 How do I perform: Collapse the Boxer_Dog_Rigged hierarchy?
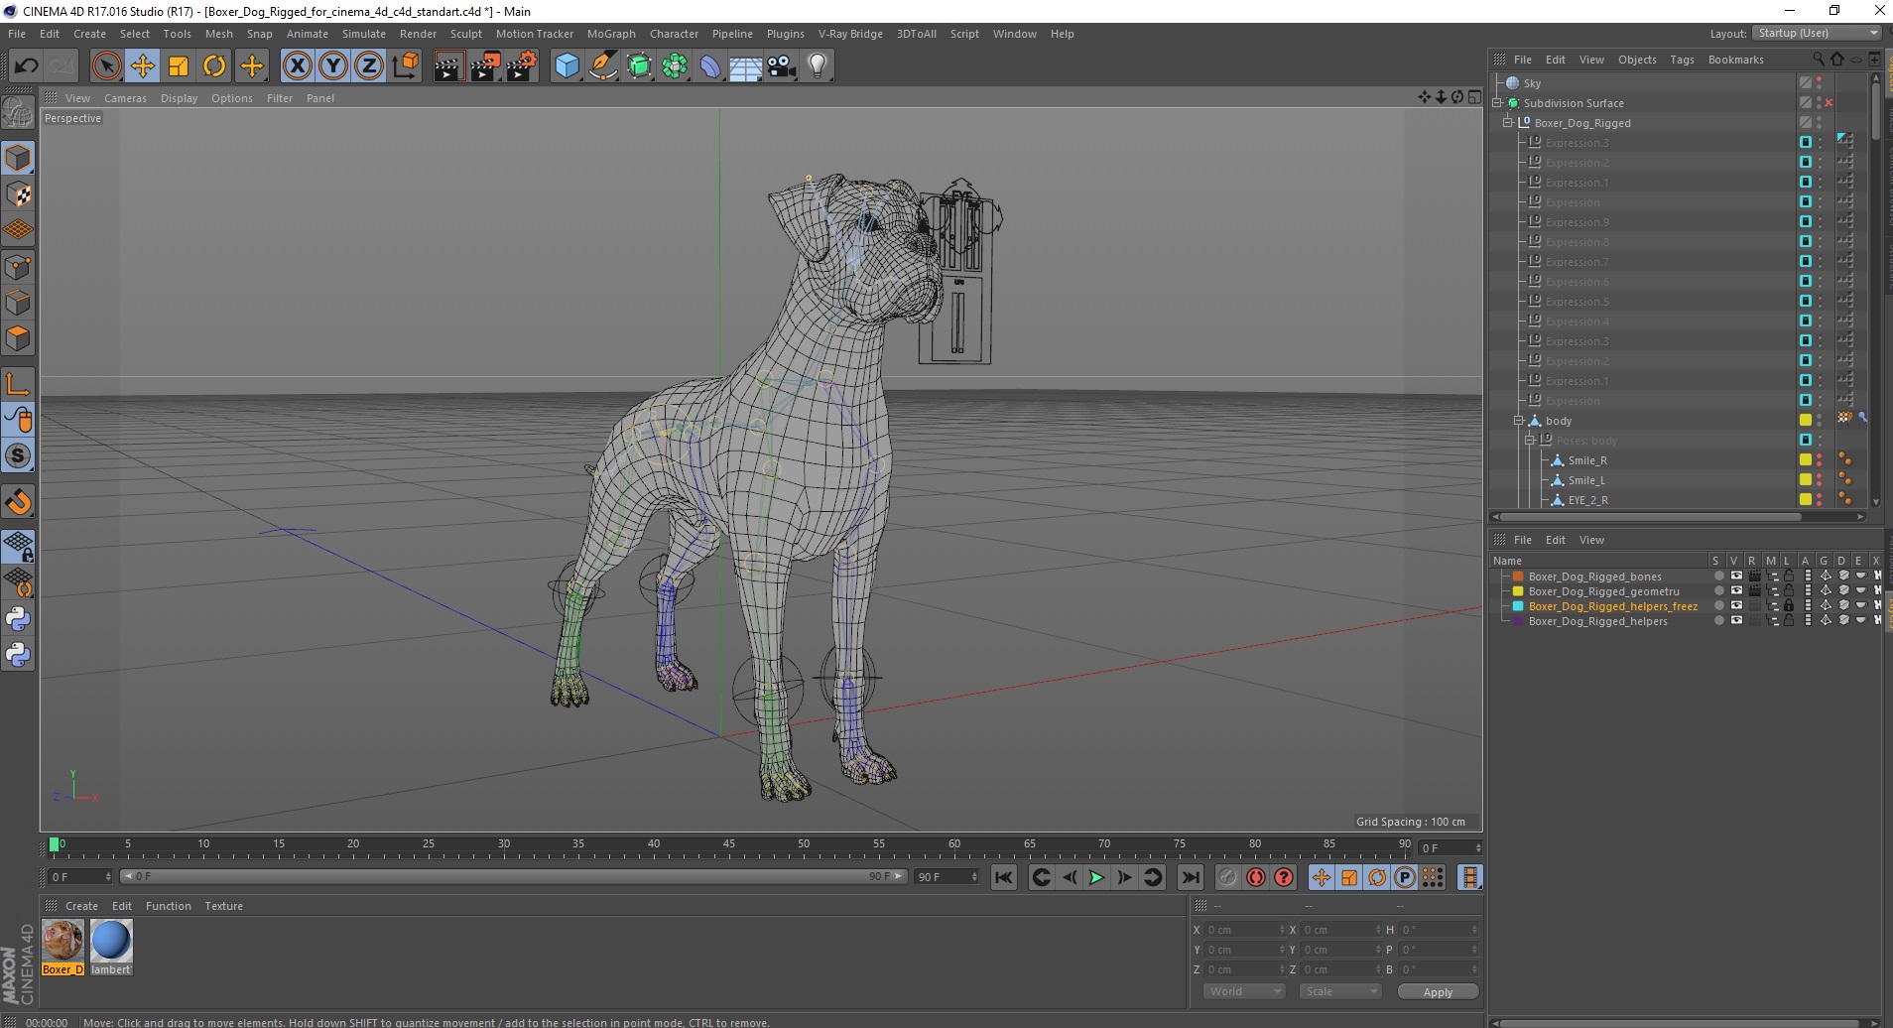pos(1508,123)
